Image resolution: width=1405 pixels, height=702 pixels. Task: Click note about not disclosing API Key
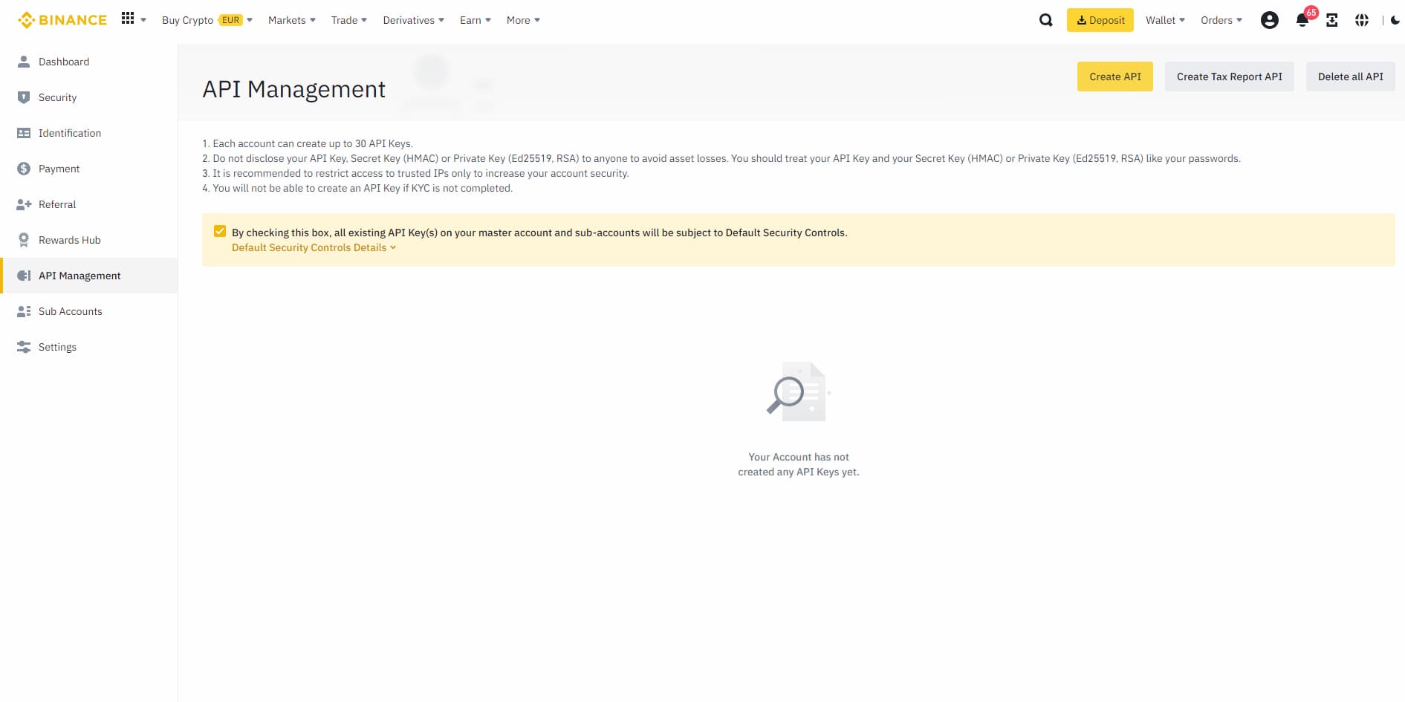pos(721,158)
